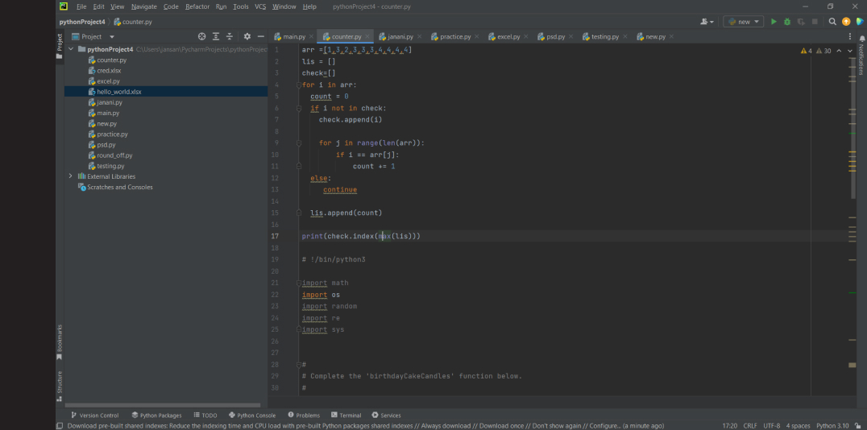This screenshot has height=430, width=867.
Task: Open the Navigate menu
Action: [143, 6]
